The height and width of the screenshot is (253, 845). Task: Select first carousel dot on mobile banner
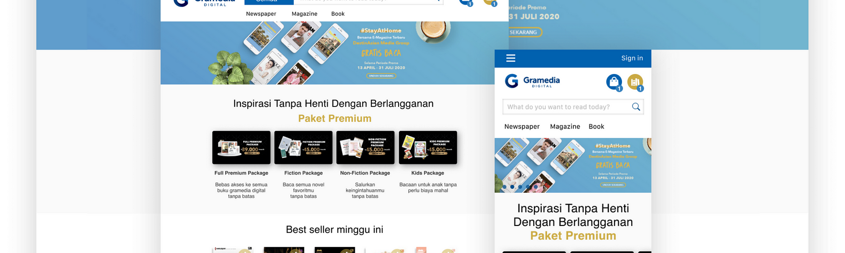coord(504,187)
